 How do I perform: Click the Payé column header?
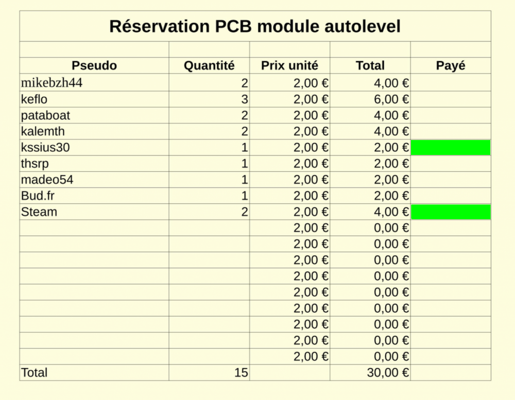[x=451, y=66]
